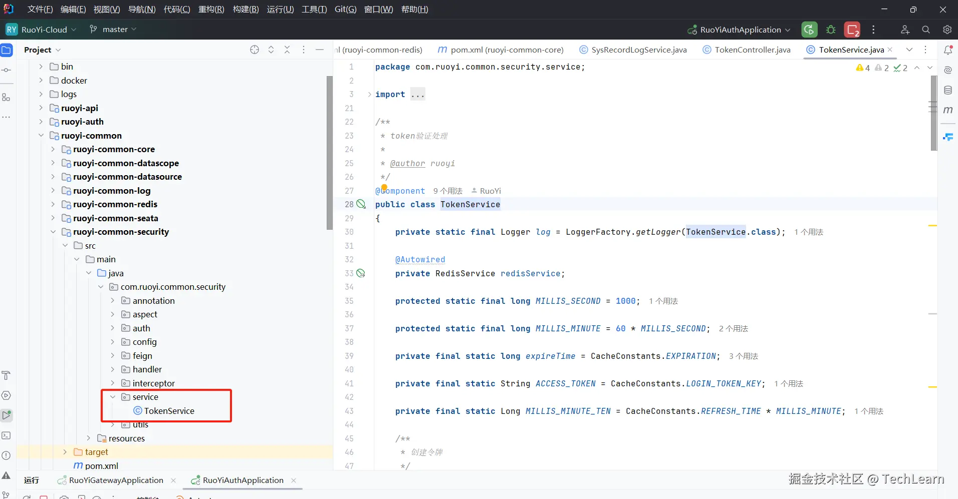Click gutter icon beside redisService field
The width and height of the screenshot is (958, 499).
point(361,273)
